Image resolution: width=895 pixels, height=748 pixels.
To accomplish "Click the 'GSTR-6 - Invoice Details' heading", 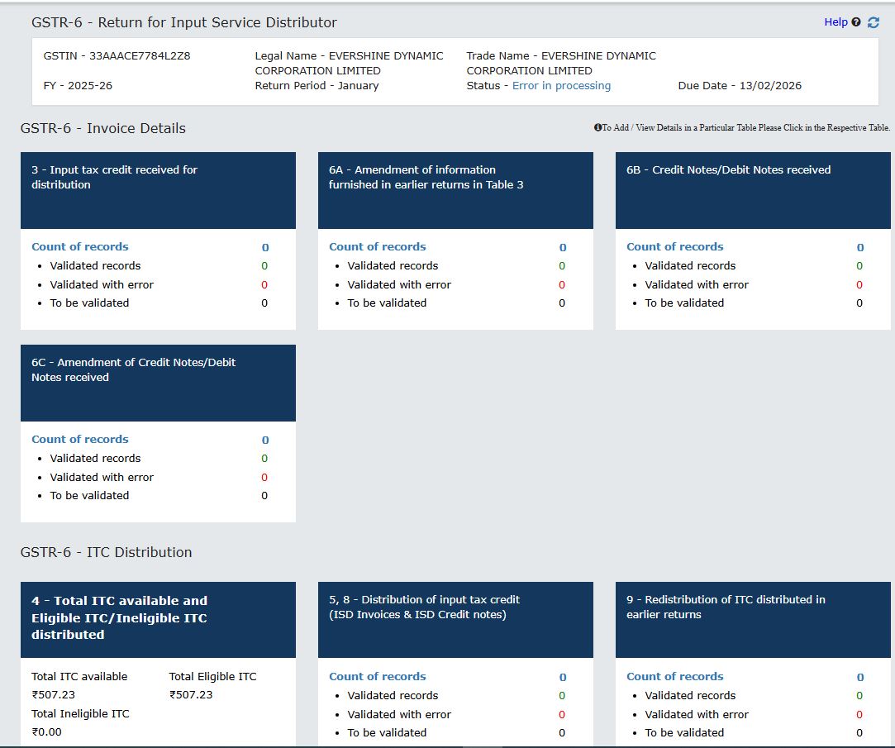I will point(103,128).
